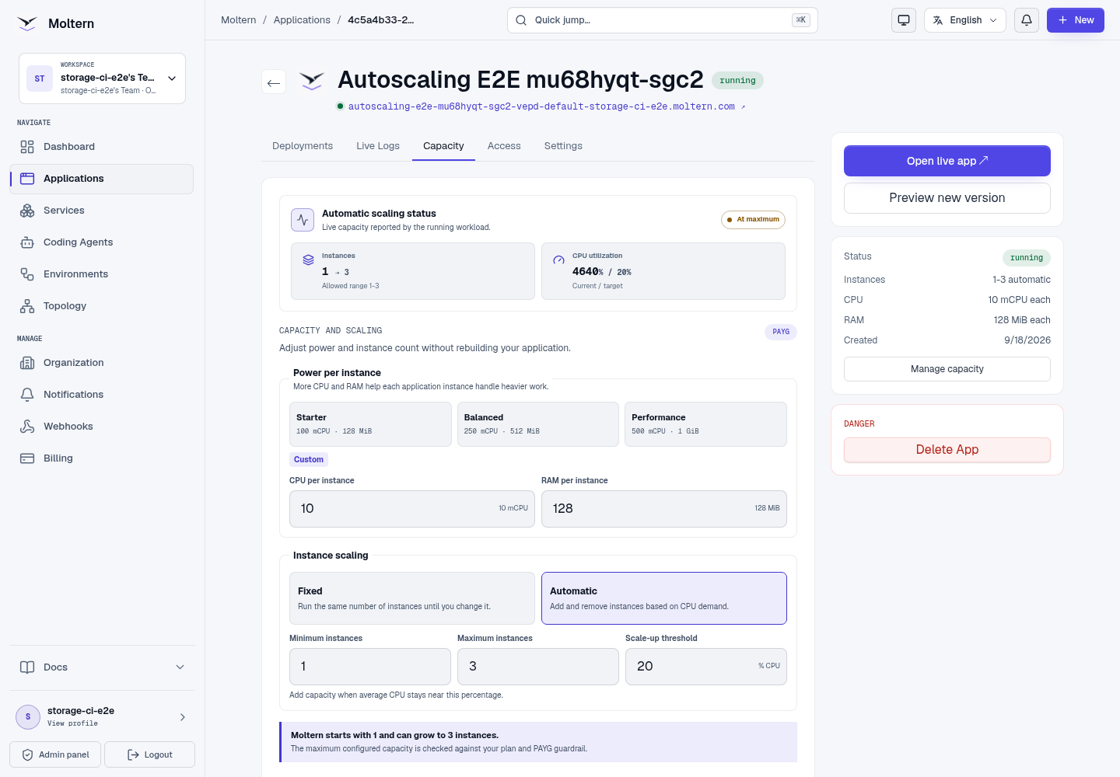Image resolution: width=1120 pixels, height=777 pixels.
Task: Switch to the Access tab
Action: tap(504, 146)
